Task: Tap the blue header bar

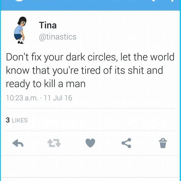Action: click(x=90, y=5)
